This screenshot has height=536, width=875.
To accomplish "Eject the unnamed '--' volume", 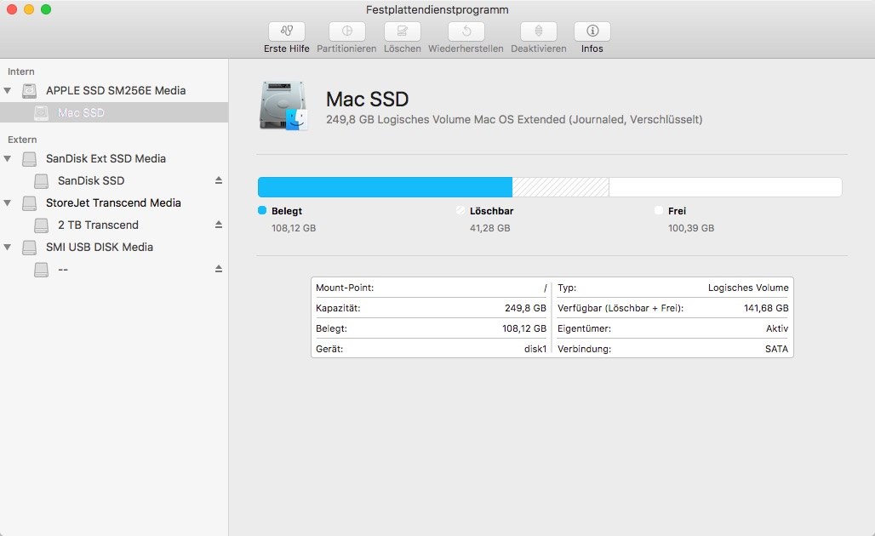I will tap(219, 269).
